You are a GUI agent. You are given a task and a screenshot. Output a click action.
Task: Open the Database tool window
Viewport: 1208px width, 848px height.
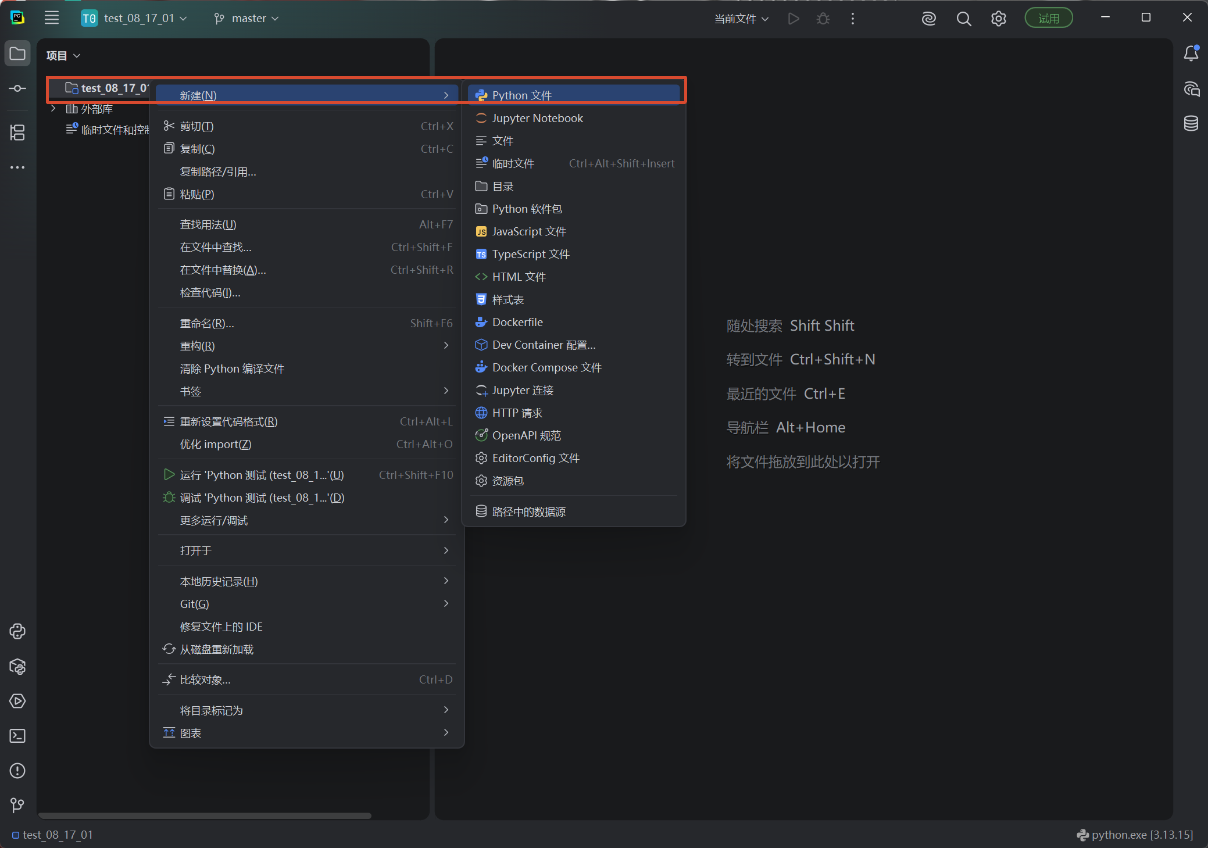click(1191, 123)
